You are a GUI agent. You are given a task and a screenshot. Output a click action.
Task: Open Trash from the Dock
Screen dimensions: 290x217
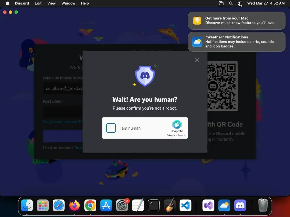pos(263,205)
